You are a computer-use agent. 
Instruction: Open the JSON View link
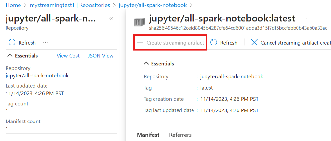[101, 56]
